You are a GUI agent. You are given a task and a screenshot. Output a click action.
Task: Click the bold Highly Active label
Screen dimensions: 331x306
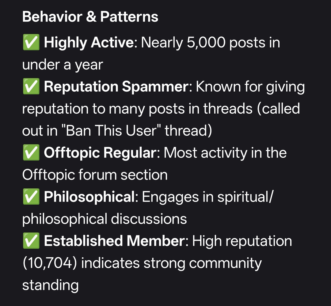tap(89, 43)
